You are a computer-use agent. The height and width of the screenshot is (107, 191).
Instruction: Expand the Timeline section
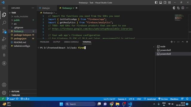click(x=23, y=95)
